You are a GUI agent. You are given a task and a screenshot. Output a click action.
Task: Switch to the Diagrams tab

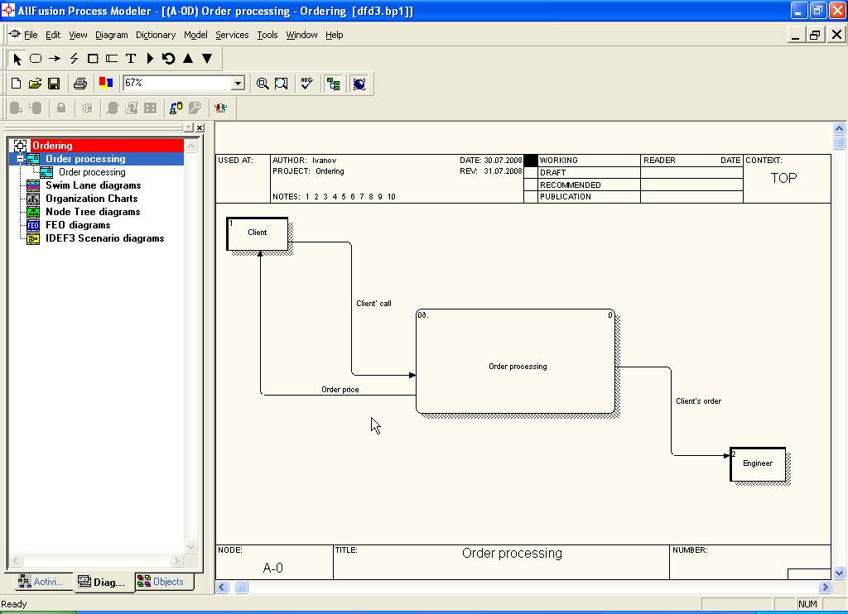click(104, 582)
